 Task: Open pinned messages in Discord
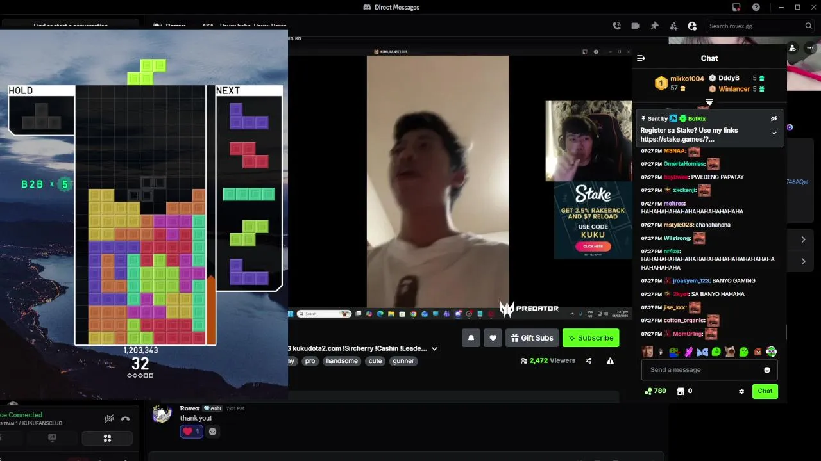click(x=654, y=26)
